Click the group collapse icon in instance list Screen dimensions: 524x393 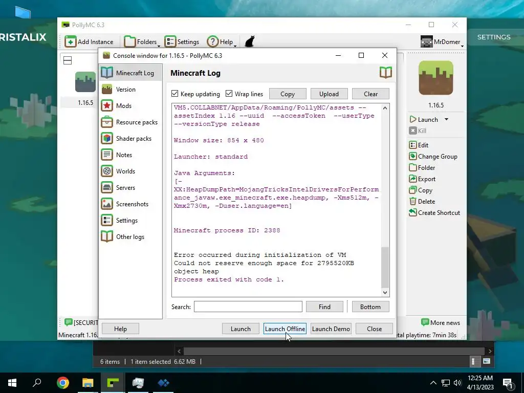[68, 60]
